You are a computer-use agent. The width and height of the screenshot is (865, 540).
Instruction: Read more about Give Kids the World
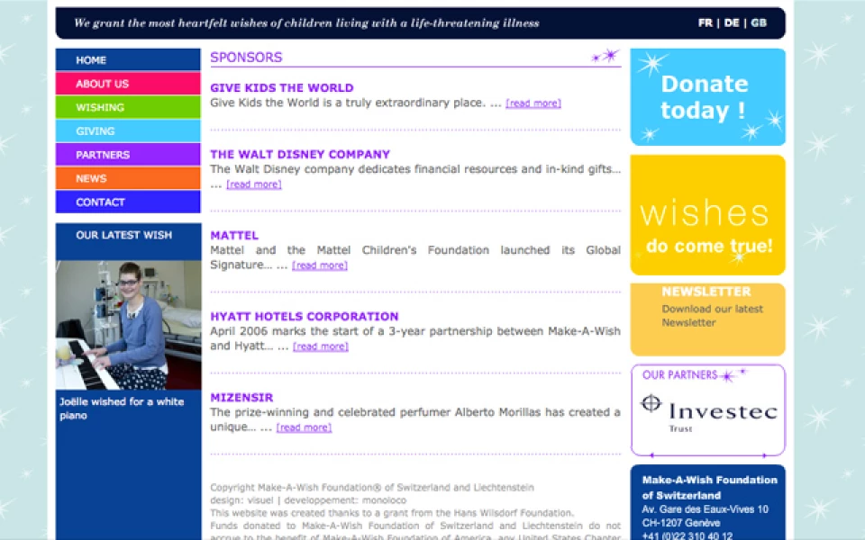tap(533, 103)
